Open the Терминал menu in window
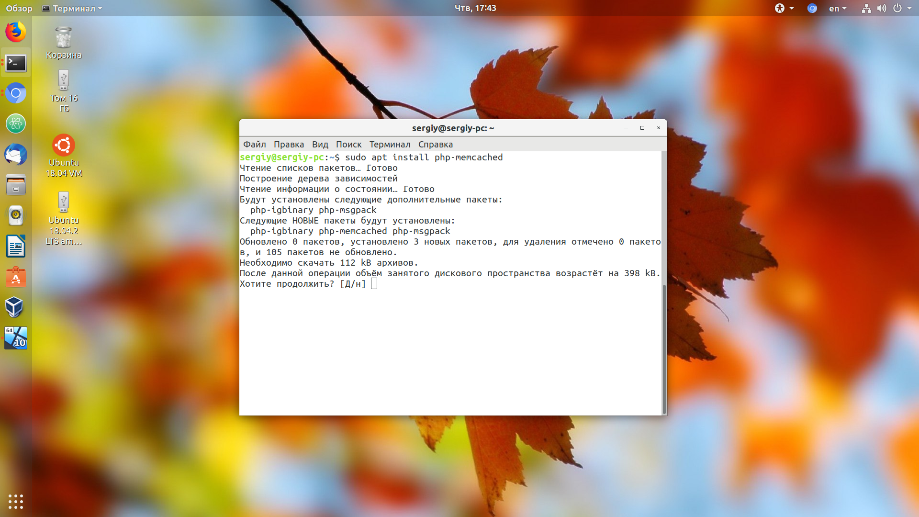The height and width of the screenshot is (517, 919). click(390, 144)
